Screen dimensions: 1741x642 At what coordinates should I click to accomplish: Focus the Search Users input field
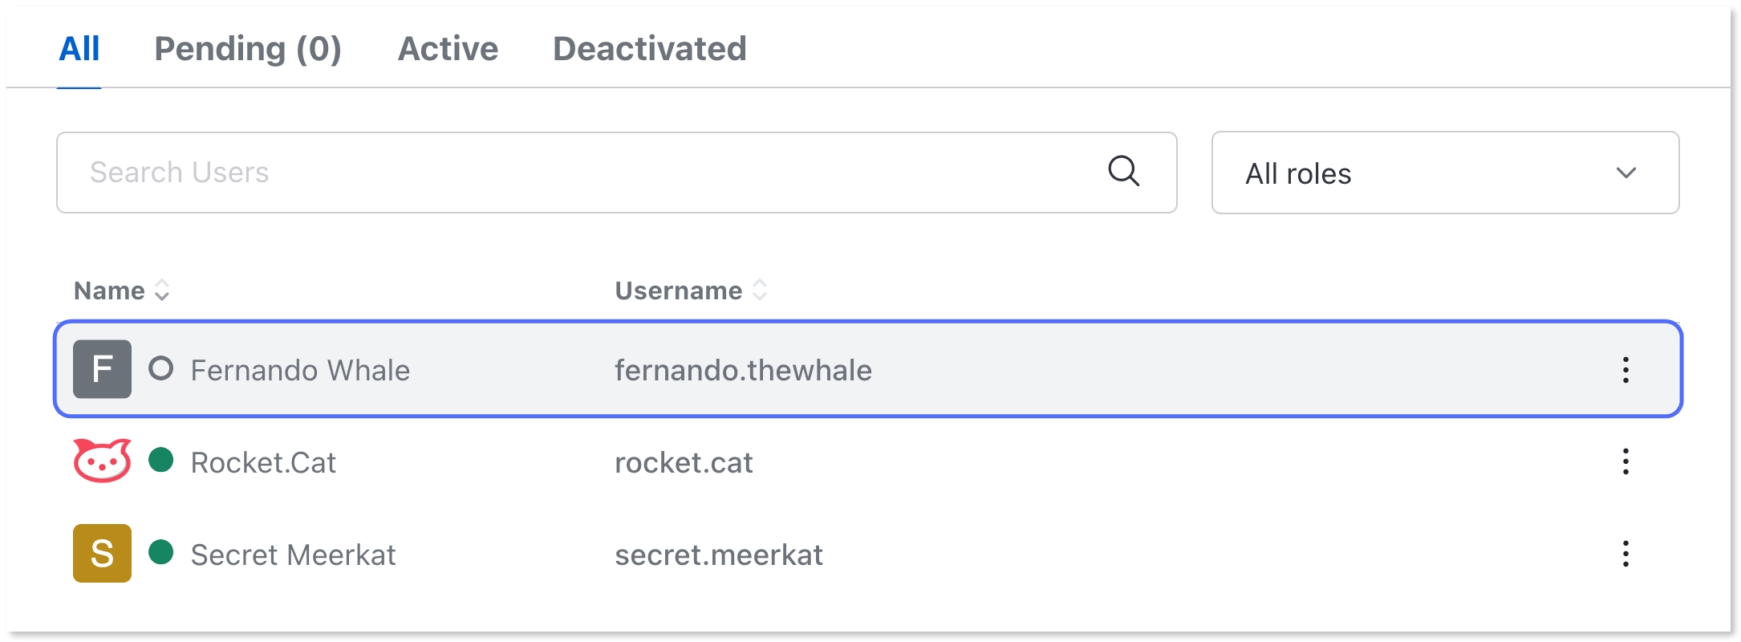[x=616, y=173]
